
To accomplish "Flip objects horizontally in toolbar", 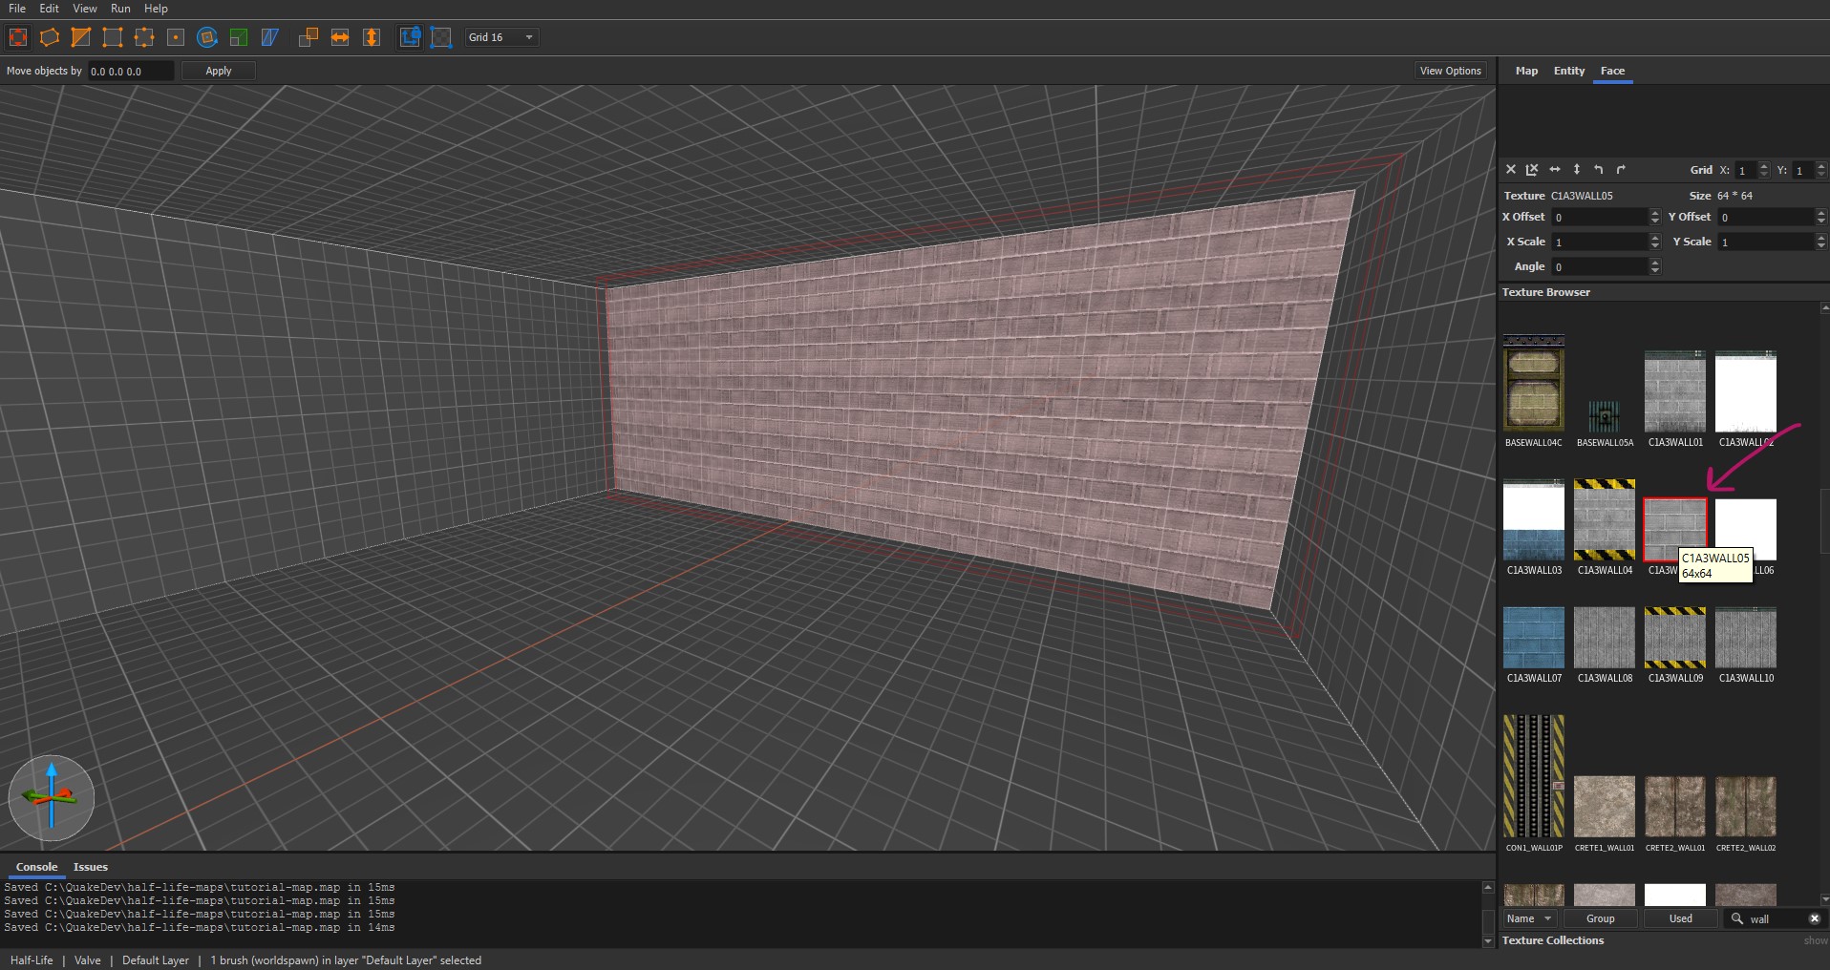I will click(x=340, y=37).
